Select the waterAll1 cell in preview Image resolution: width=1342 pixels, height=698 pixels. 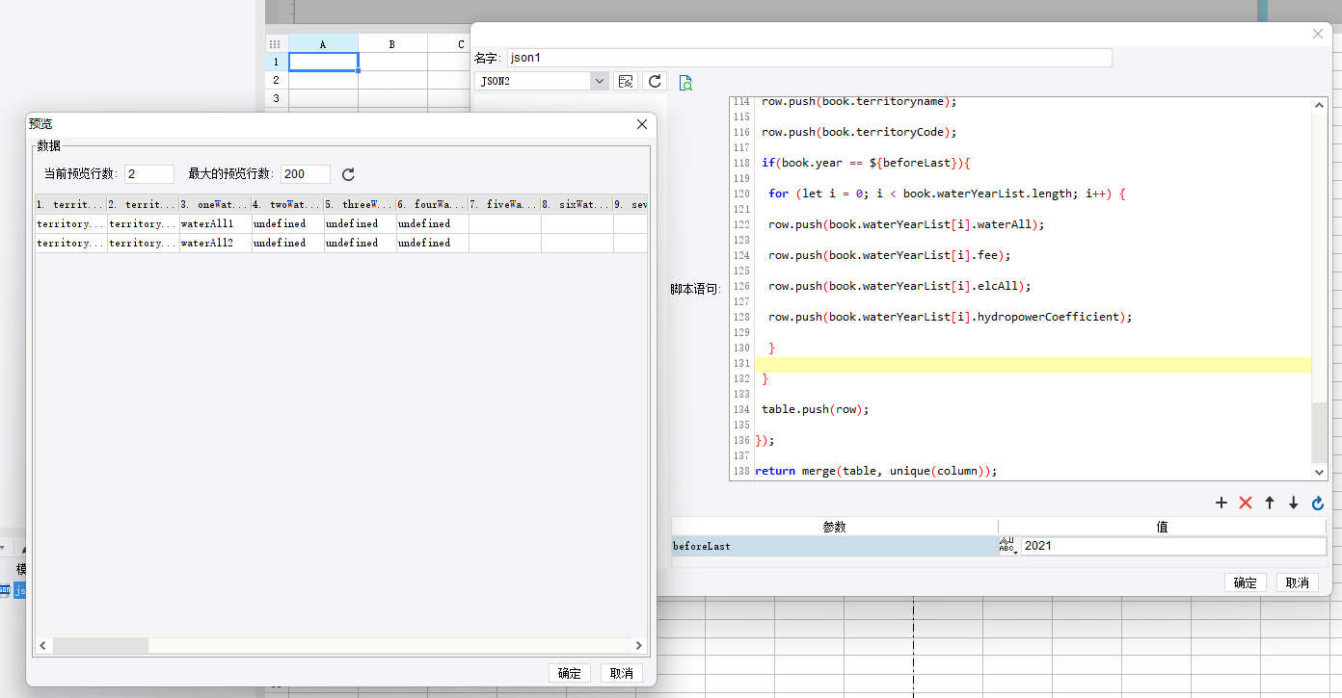pos(215,223)
